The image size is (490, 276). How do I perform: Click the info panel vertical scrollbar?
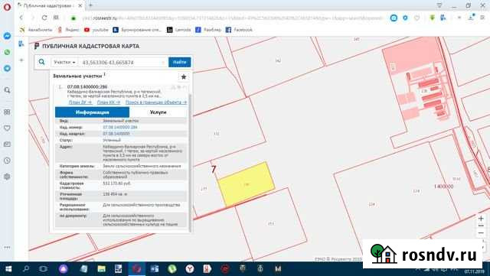click(x=190, y=162)
